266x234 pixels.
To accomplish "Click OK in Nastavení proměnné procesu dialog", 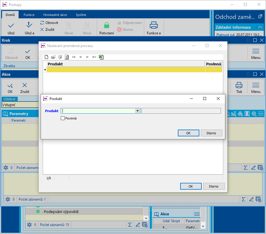I will click(x=191, y=186).
